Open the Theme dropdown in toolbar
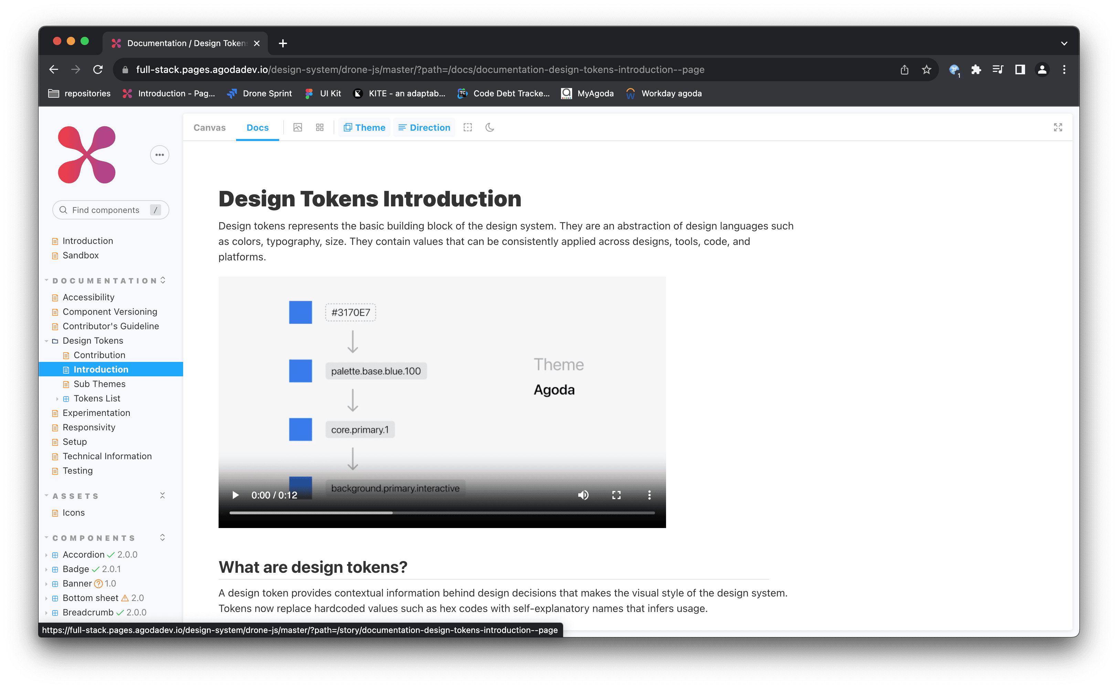 364,127
